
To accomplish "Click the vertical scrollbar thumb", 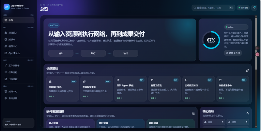I will (x=256, y=43).
